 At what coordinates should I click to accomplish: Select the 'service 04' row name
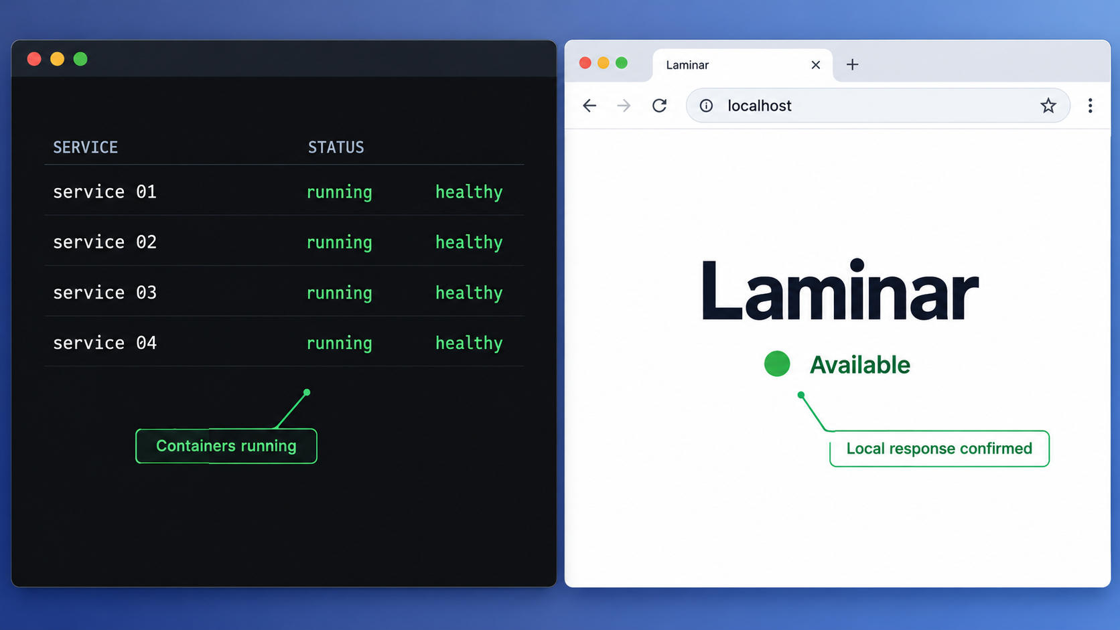click(104, 343)
